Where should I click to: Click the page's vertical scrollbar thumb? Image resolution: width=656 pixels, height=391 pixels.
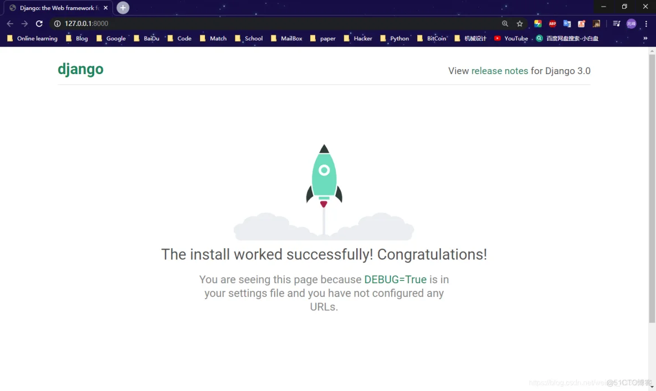[x=652, y=188]
